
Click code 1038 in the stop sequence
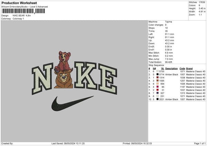pyautogui.click(x=183, y=77)
